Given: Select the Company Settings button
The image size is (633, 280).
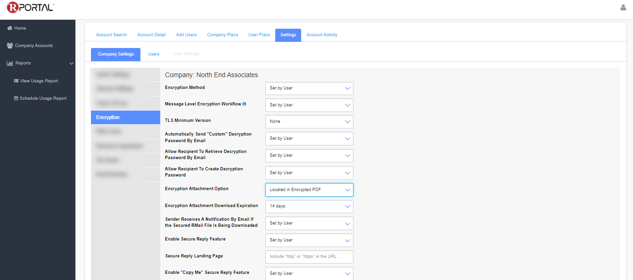Looking at the screenshot, I should pos(115,54).
